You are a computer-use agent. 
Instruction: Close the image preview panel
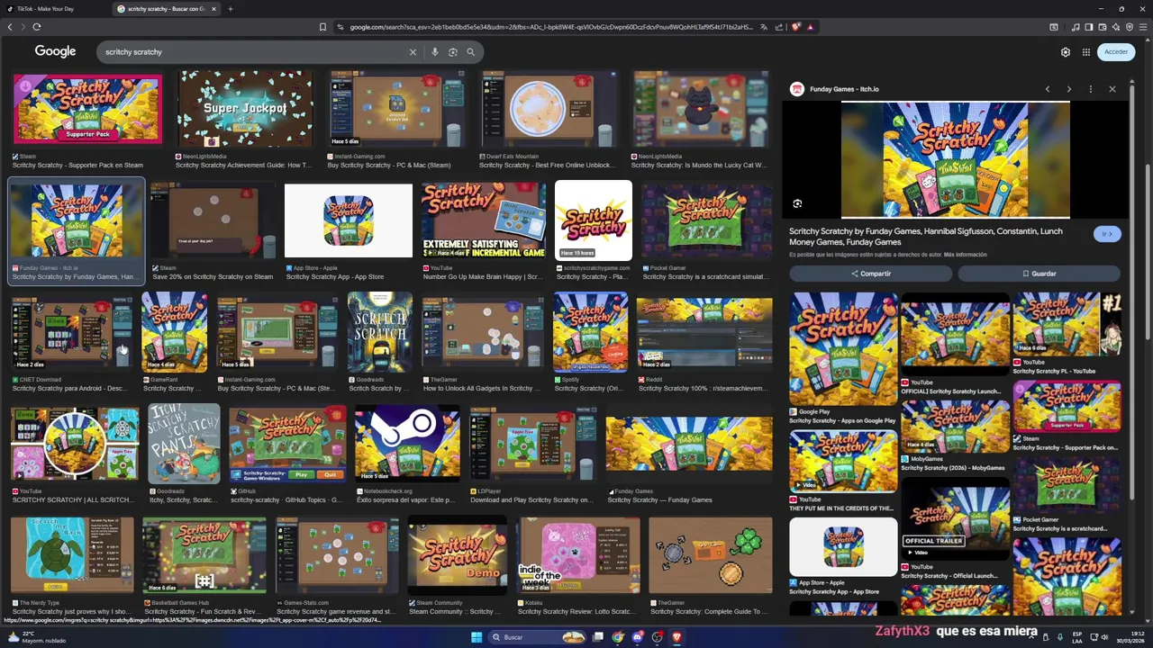[1112, 89]
